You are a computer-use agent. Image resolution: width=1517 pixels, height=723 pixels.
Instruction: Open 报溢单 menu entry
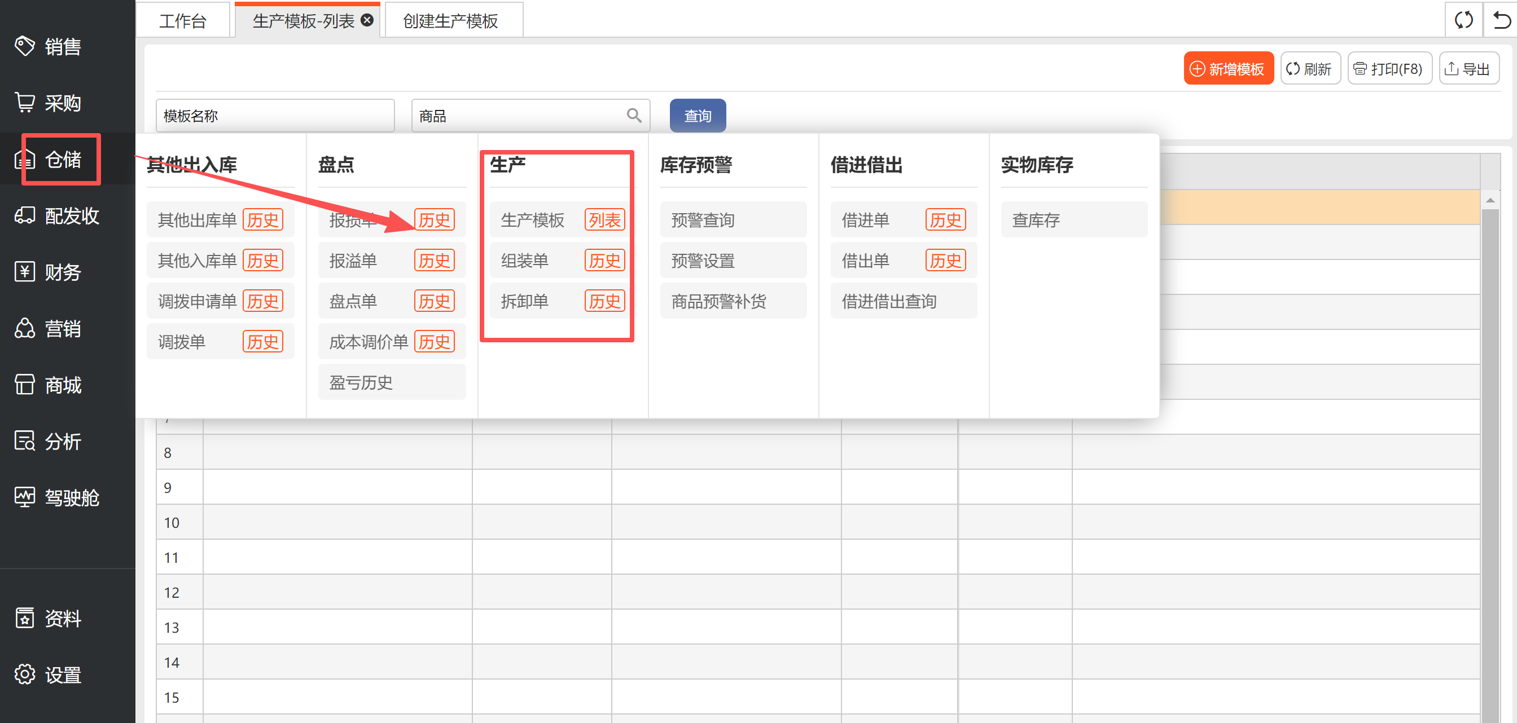coord(353,261)
